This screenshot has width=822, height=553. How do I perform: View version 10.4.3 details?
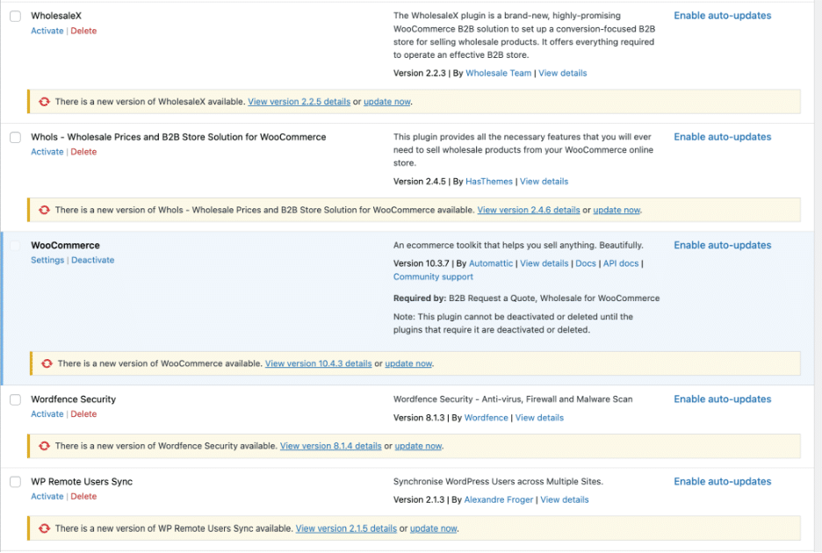pyautogui.click(x=318, y=363)
